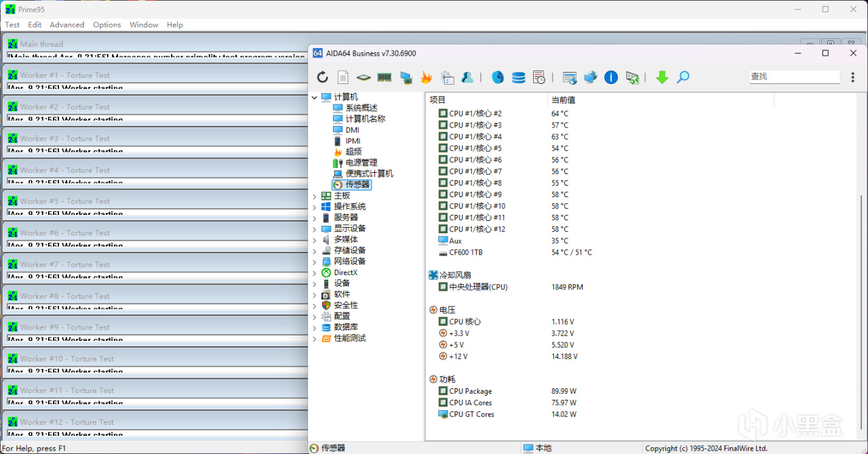Click Prime95 Worker #12 Torture Test title
The width and height of the screenshot is (868, 454).
pos(67,421)
